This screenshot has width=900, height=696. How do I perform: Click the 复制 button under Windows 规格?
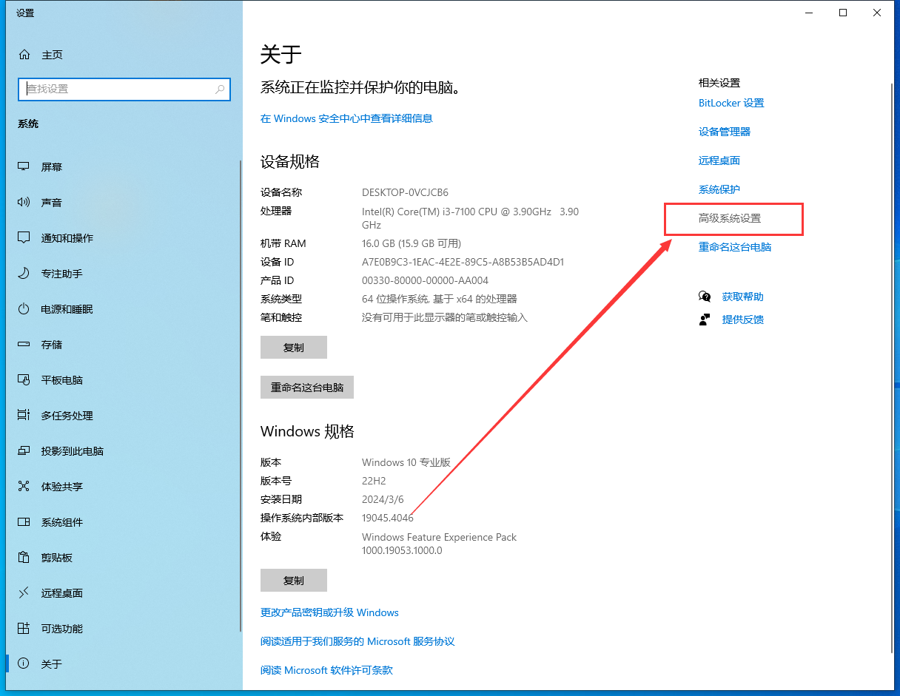click(294, 581)
